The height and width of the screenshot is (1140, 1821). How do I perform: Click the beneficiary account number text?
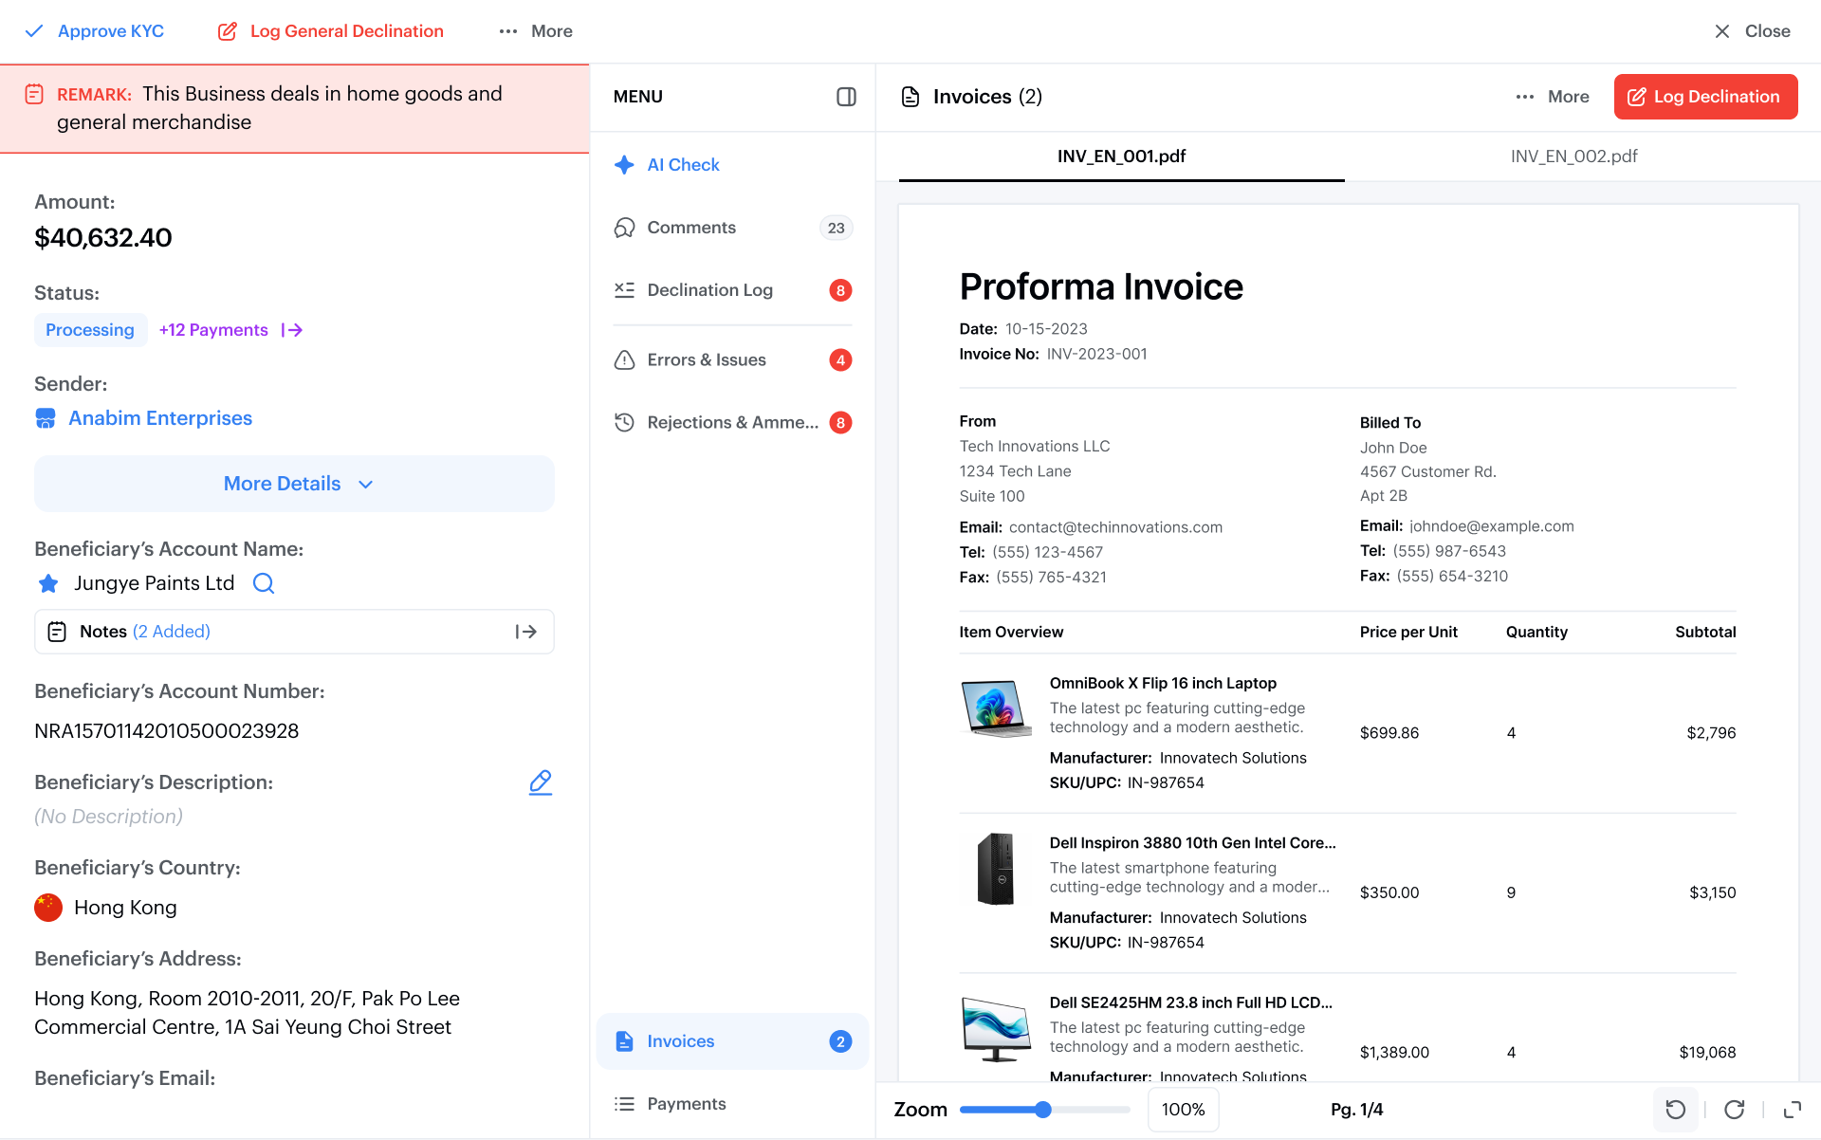click(167, 731)
